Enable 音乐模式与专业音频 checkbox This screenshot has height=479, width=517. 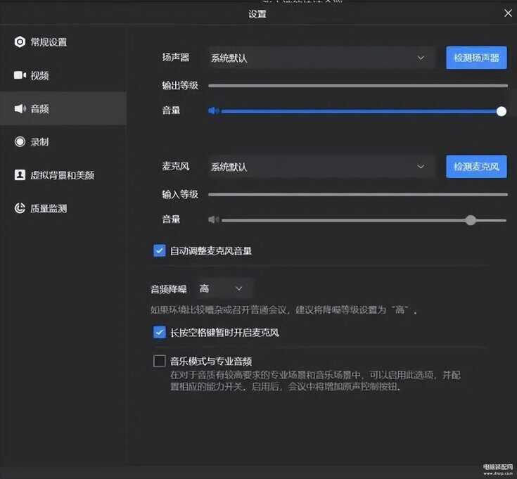160,362
